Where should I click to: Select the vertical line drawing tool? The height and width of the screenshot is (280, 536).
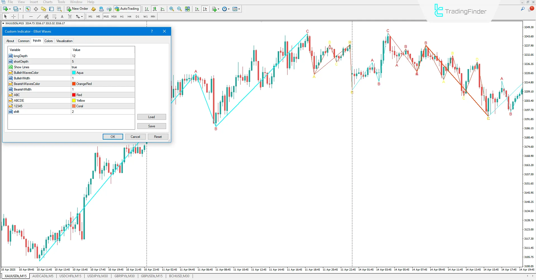point(23,16)
